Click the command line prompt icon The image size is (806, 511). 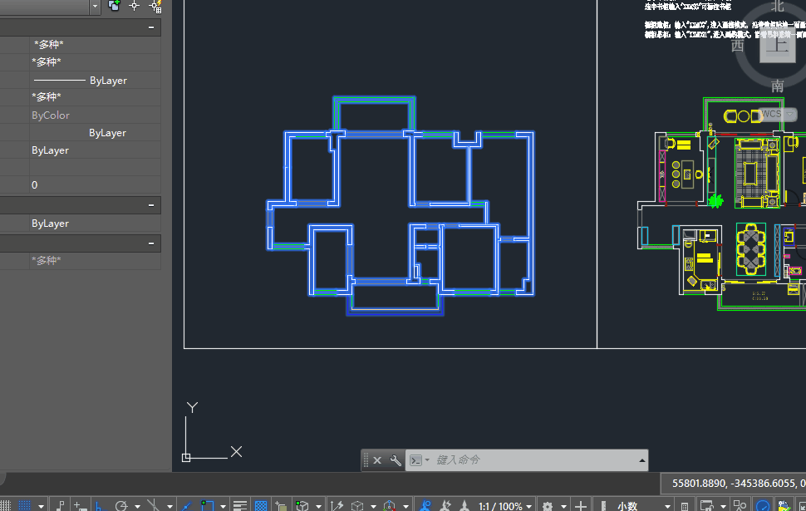[415, 460]
